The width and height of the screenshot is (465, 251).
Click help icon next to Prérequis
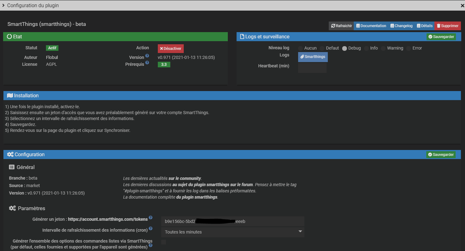[147, 63]
